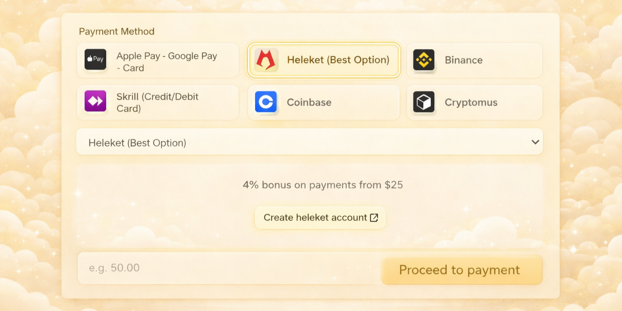Click the external link icon on Create heleket account
Viewport: 622px width, 311px height.
tap(373, 217)
